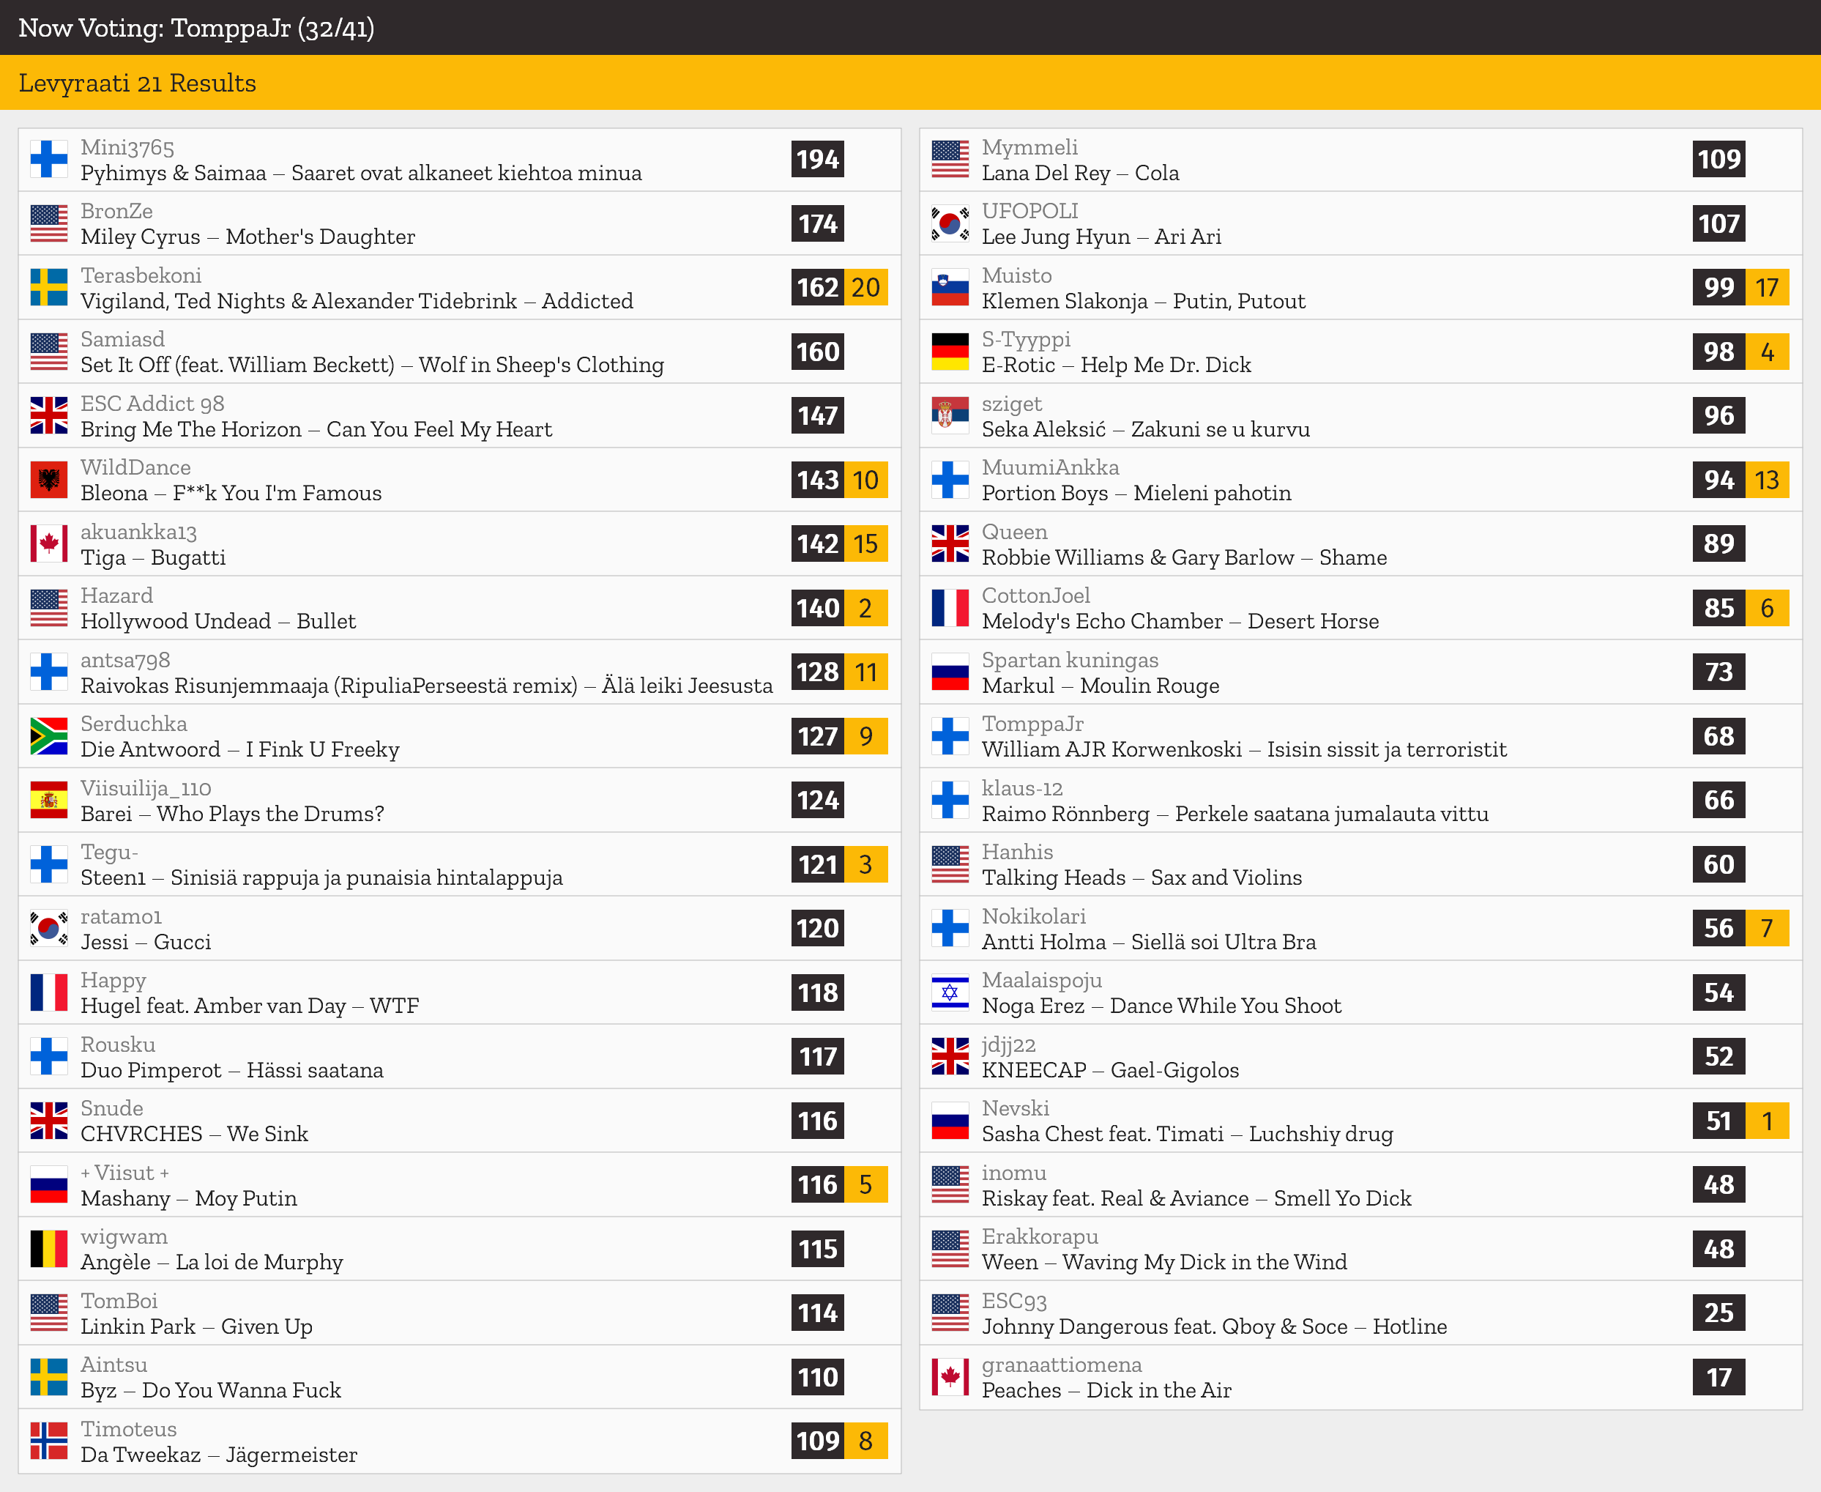
Task: Click the France flag beside CottonJoel
Action: (950, 609)
